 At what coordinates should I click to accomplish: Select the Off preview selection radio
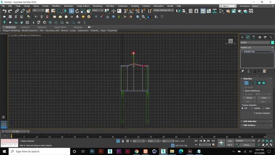click(x=242, y=108)
